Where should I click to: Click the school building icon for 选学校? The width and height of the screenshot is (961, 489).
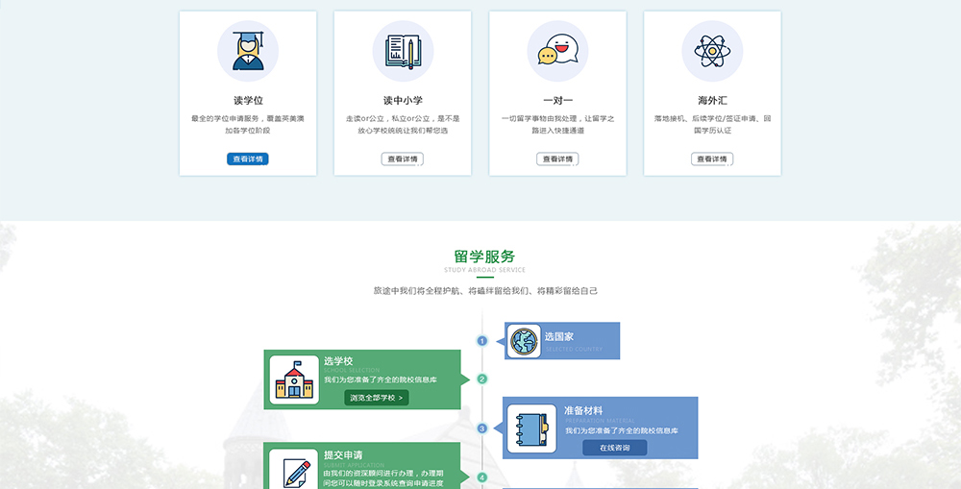pos(294,379)
